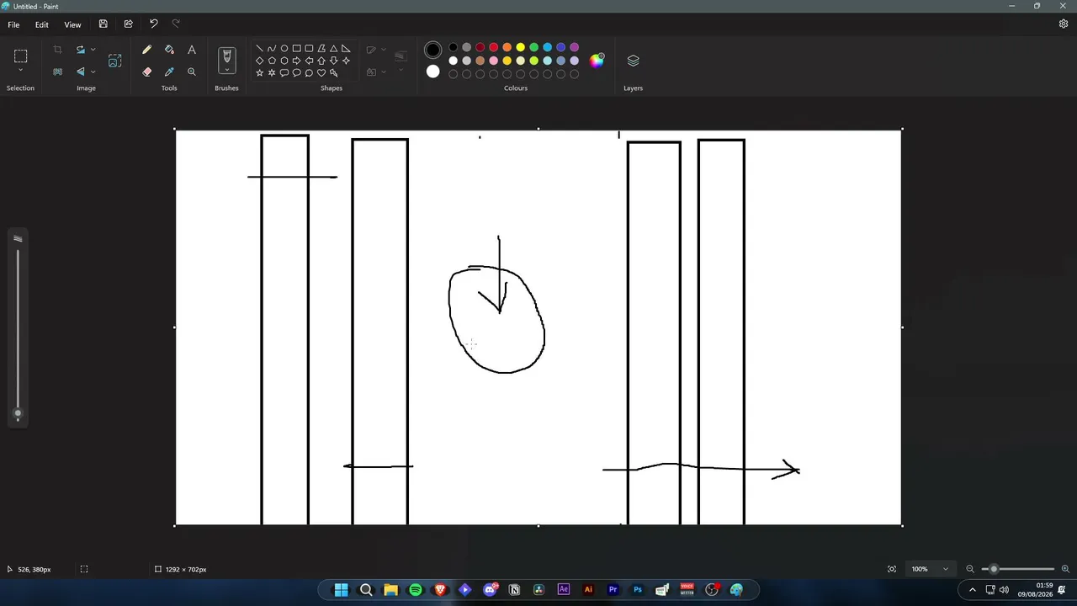Select the Colour picker eyedropper tool

169,72
